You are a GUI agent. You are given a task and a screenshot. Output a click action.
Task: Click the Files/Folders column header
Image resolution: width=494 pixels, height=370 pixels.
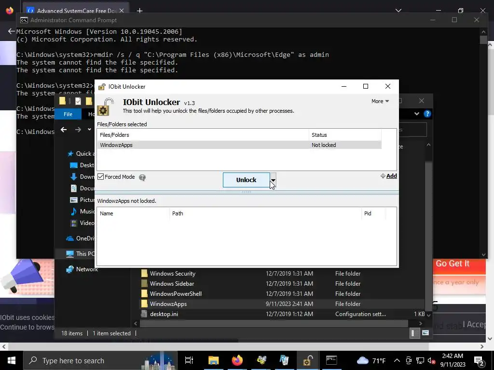203,135
